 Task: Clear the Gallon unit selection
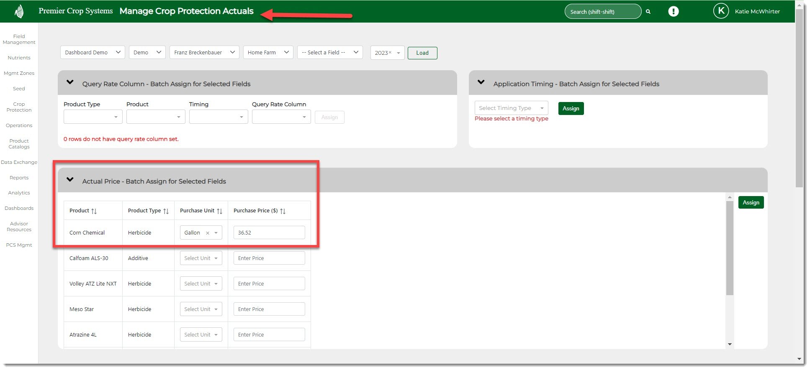[208, 233]
